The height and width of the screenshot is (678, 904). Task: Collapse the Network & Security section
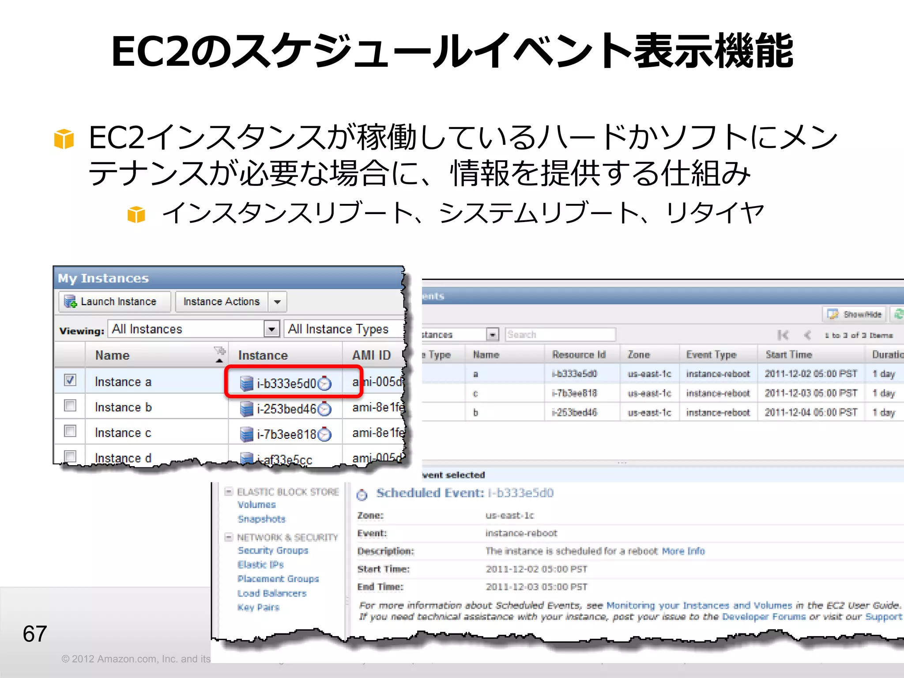[229, 537]
